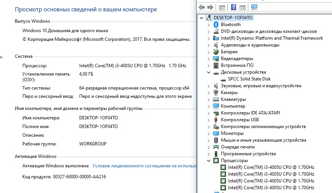This screenshot has height=193, width=332.
Task: Click the battery icon beside Батареи
Action: [216, 52]
